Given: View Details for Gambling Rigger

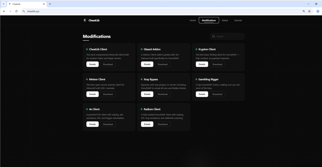Looking at the screenshot, I should pyautogui.click(x=202, y=94).
